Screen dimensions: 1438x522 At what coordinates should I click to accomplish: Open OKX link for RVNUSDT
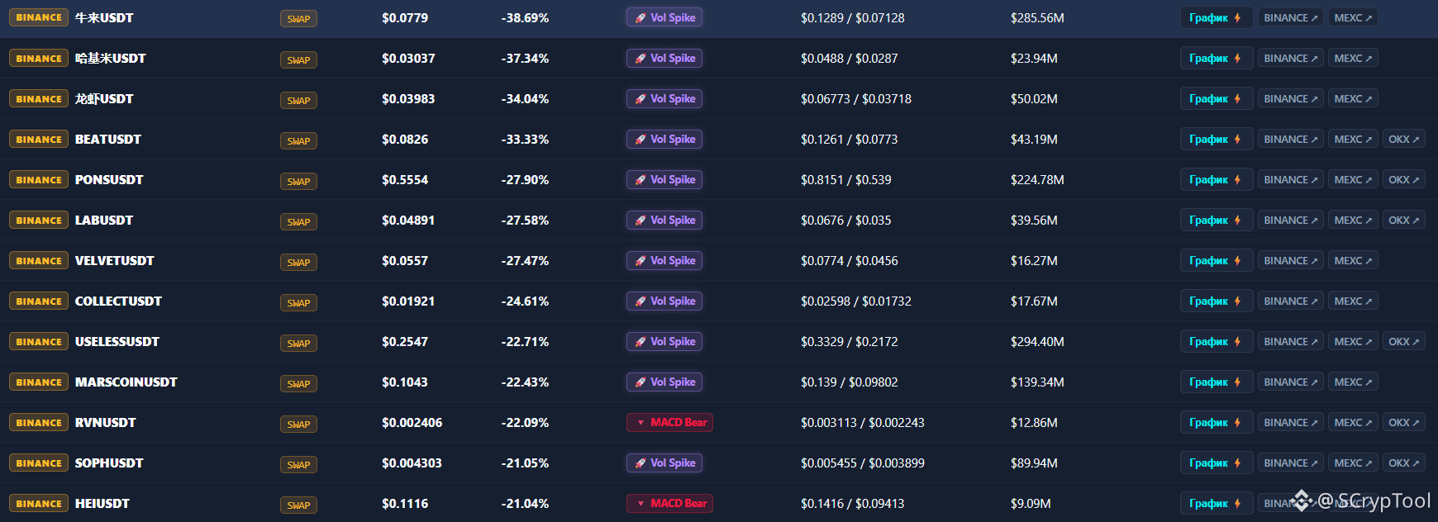pos(1403,423)
